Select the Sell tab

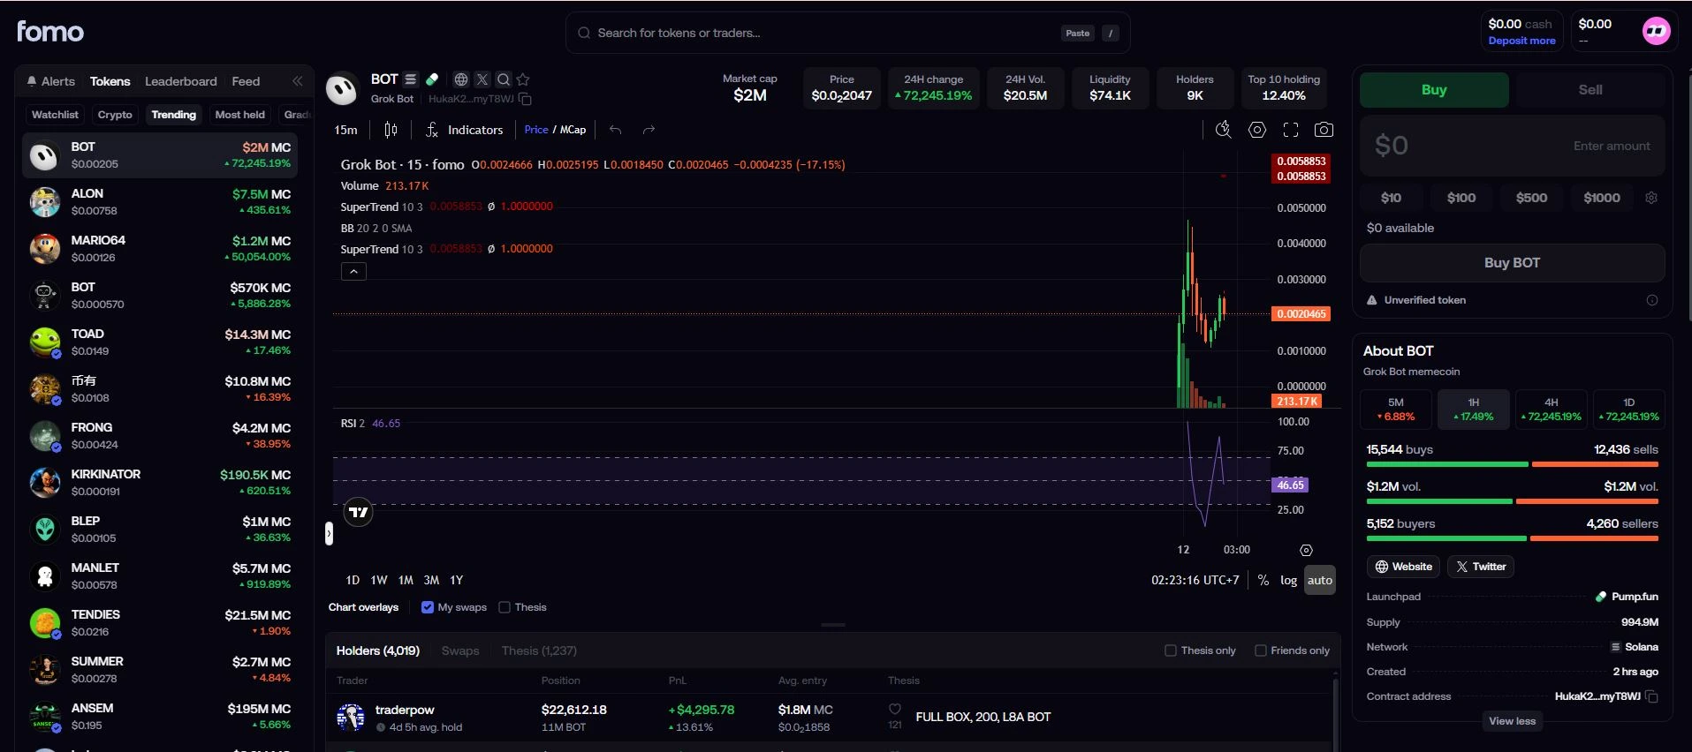(1590, 90)
